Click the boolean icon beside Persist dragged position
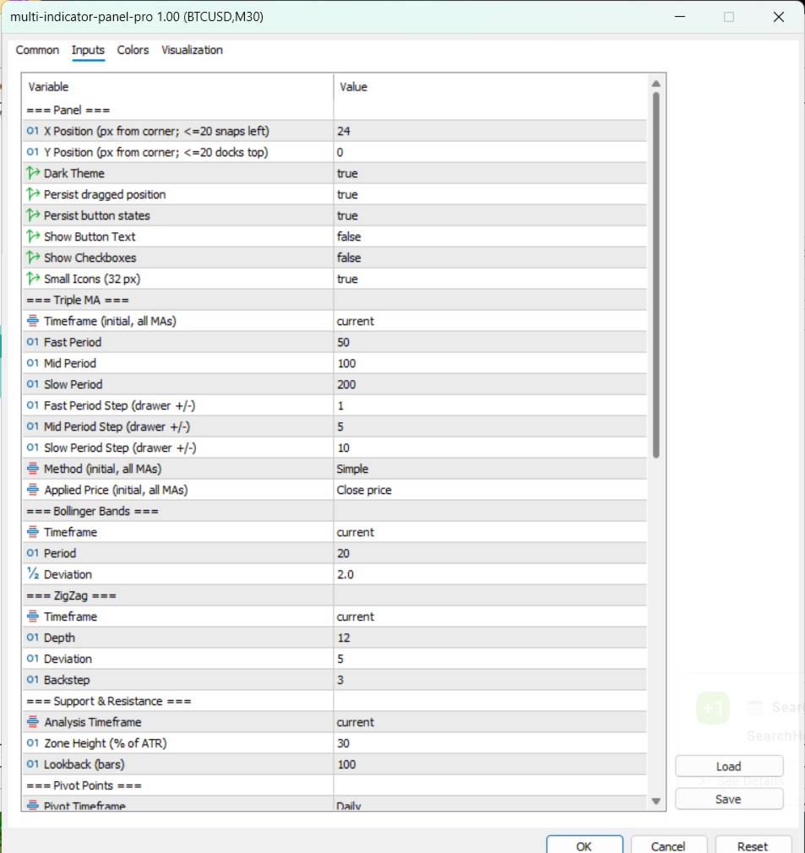 pyautogui.click(x=33, y=194)
